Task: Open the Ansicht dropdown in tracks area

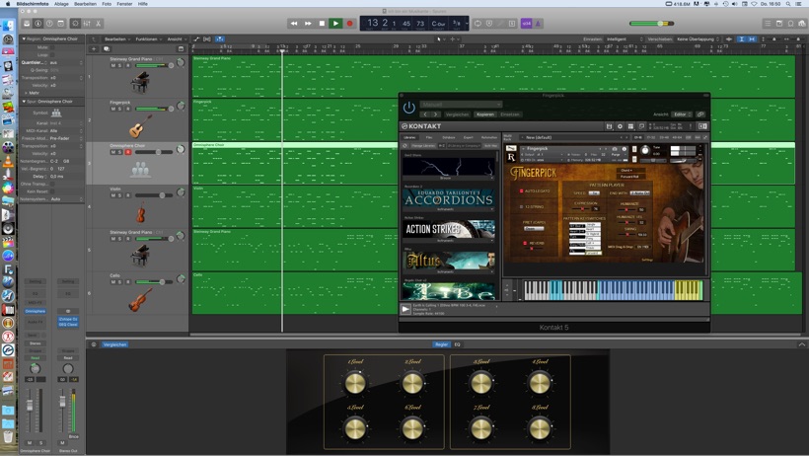Action: click(177, 38)
